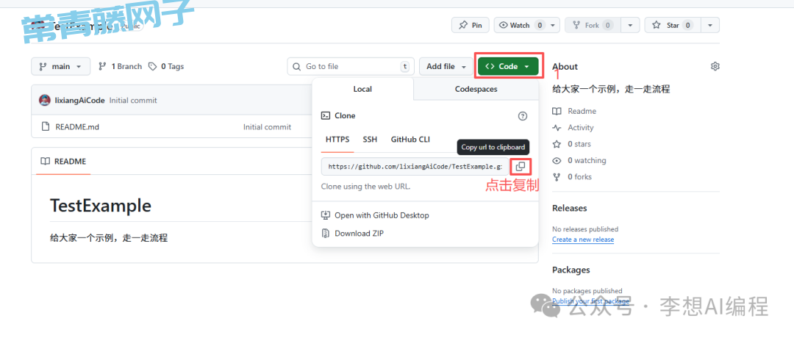Click Create a new release link
The image size is (794, 338).
click(x=583, y=240)
